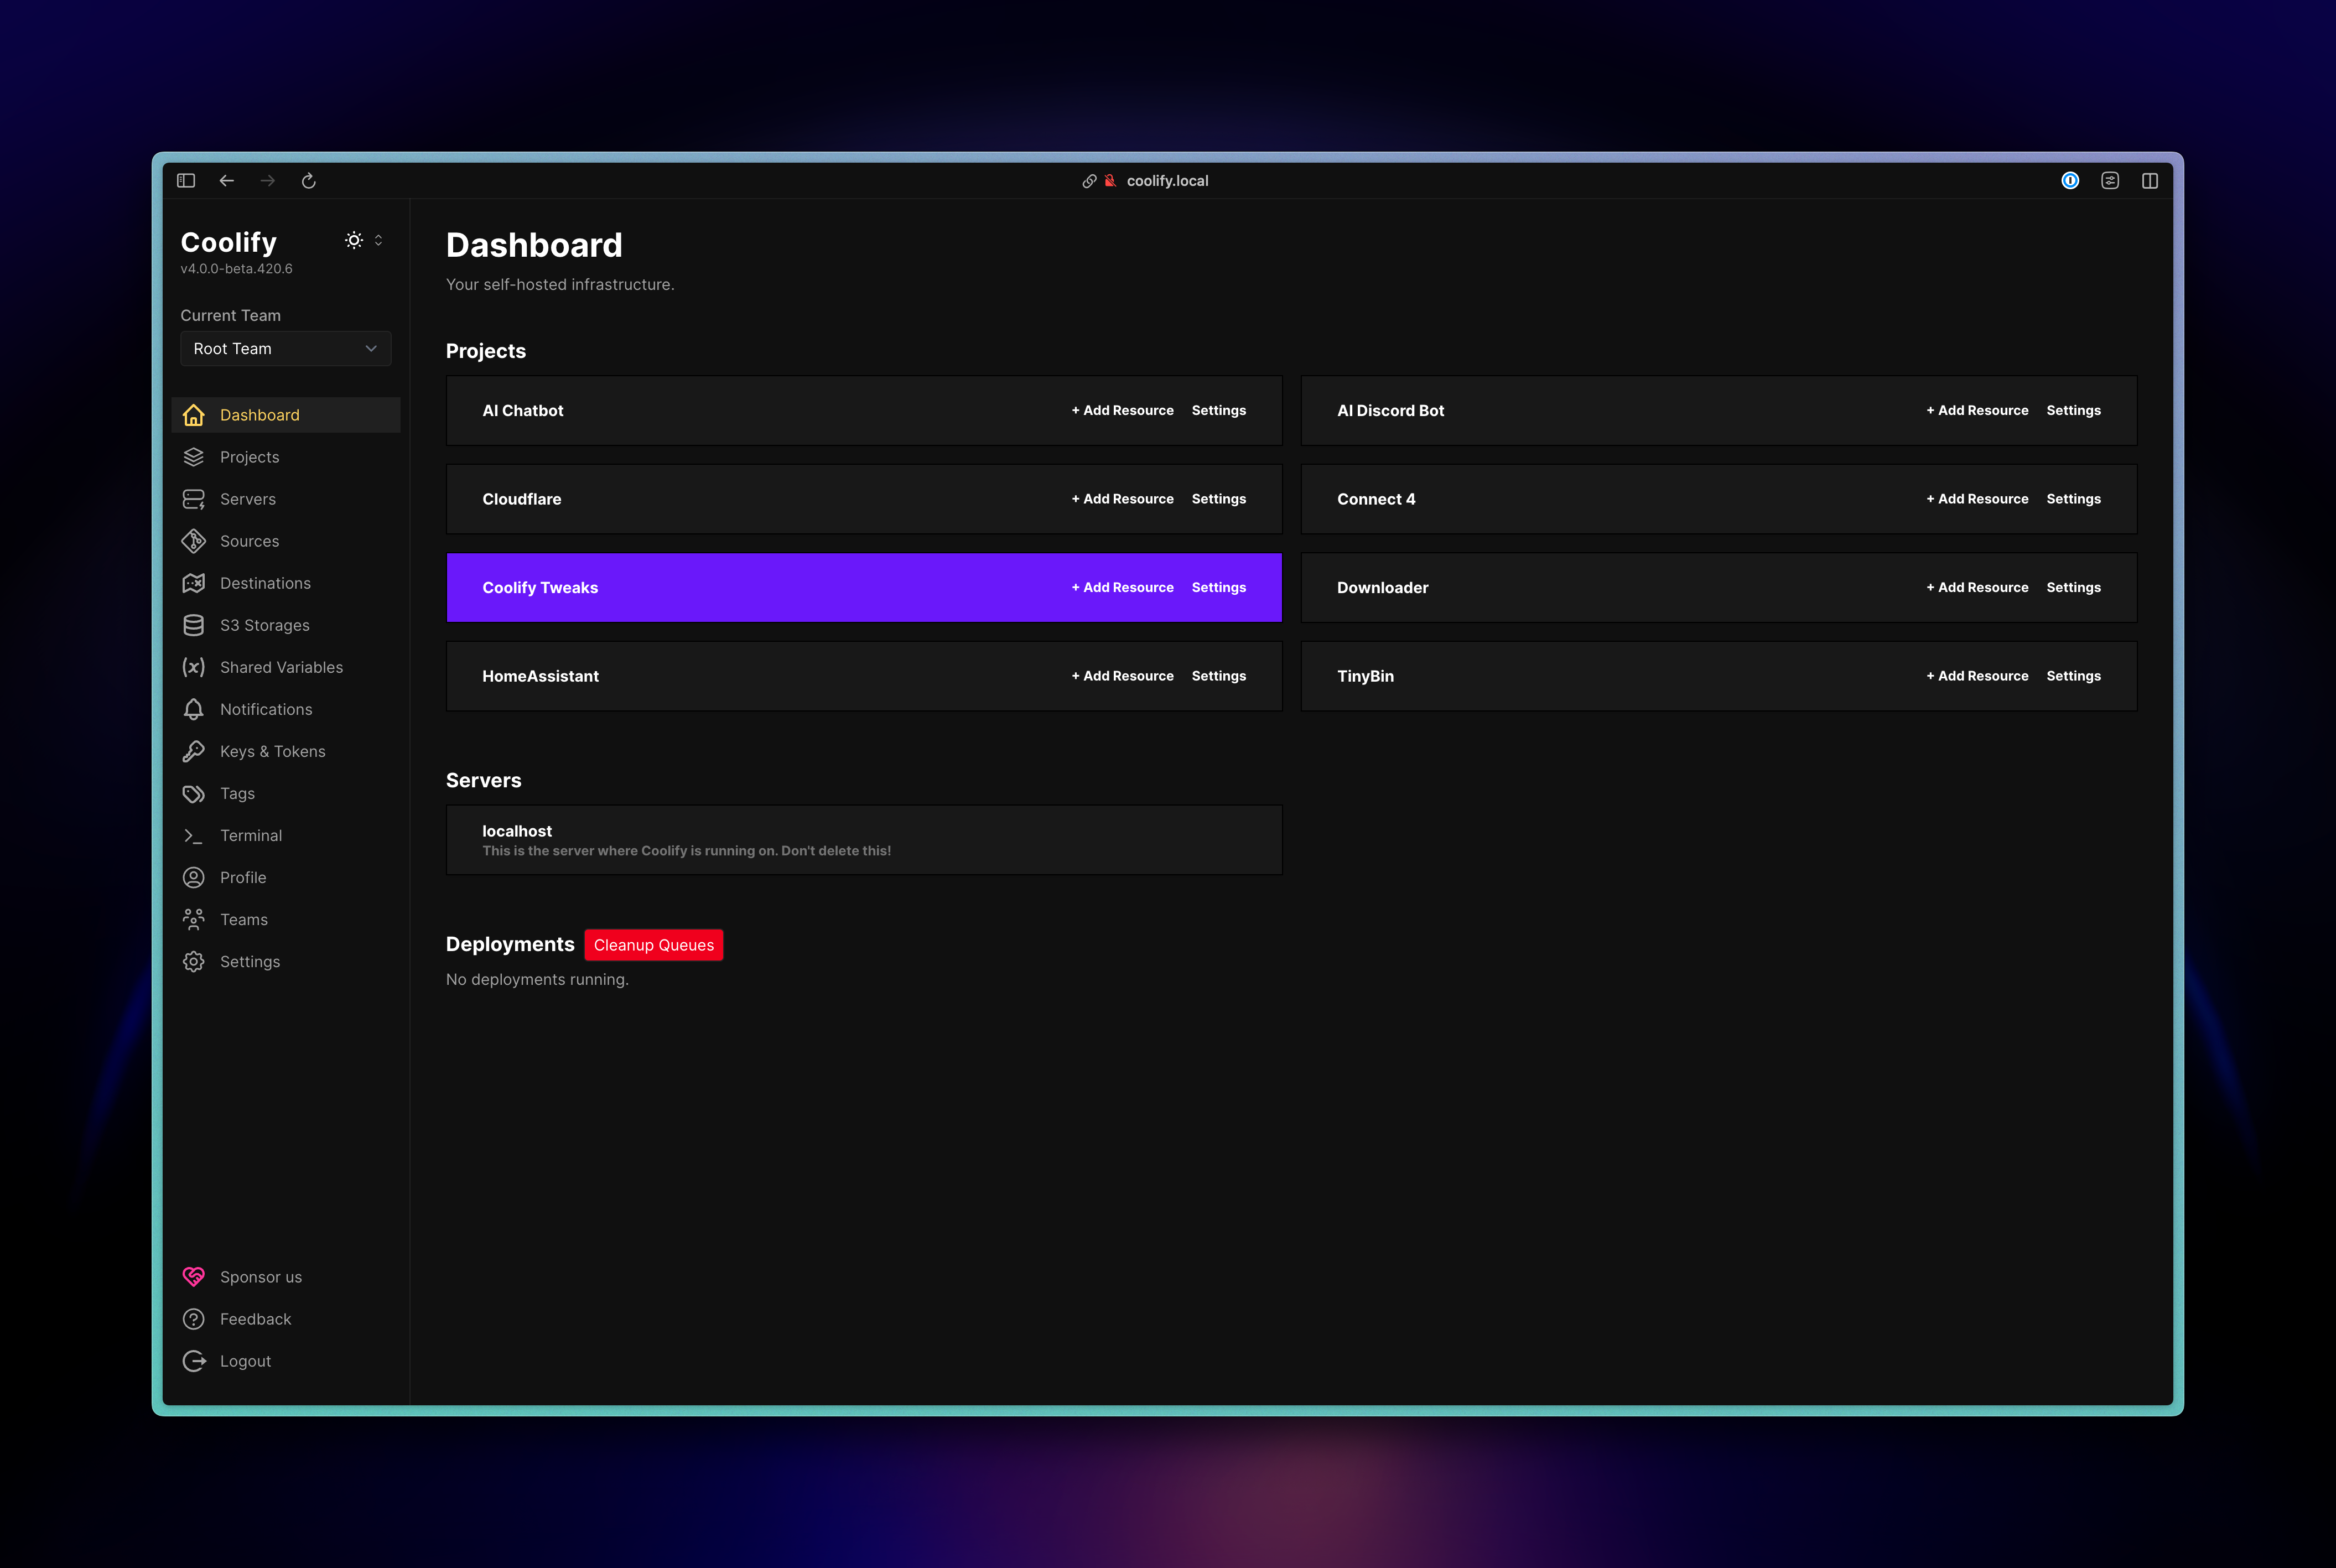Open the theme switcher sun icon
Viewport: 2336px width, 1568px height.
[354, 240]
